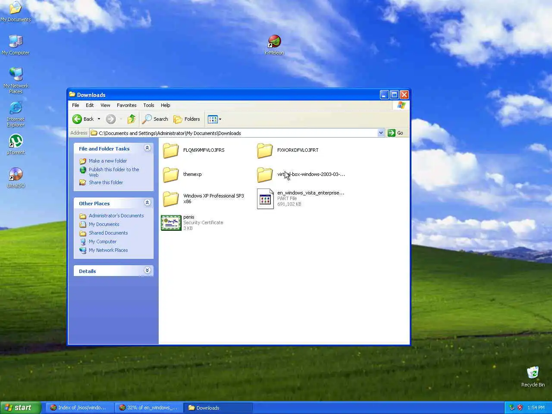Click the Recycle Bin icon
This screenshot has width=552, height=414.
click(x=533, y=373)
